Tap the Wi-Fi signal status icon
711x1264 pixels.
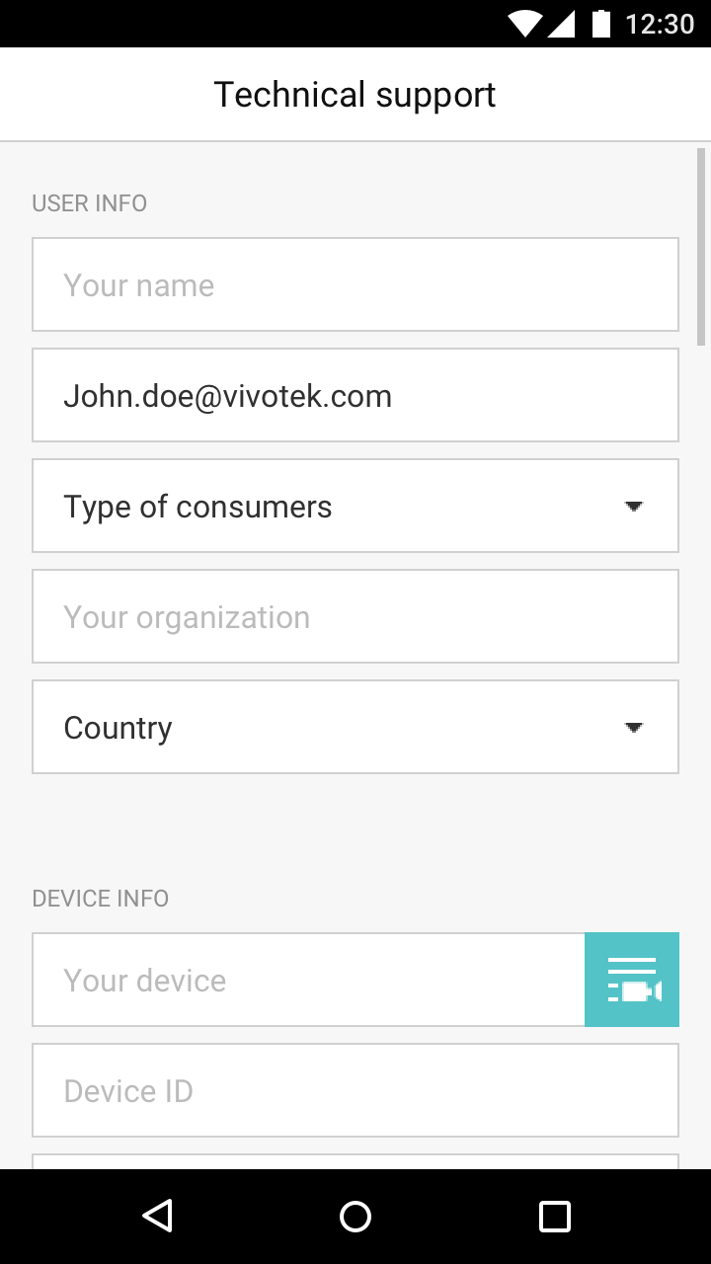click(525, 23)
